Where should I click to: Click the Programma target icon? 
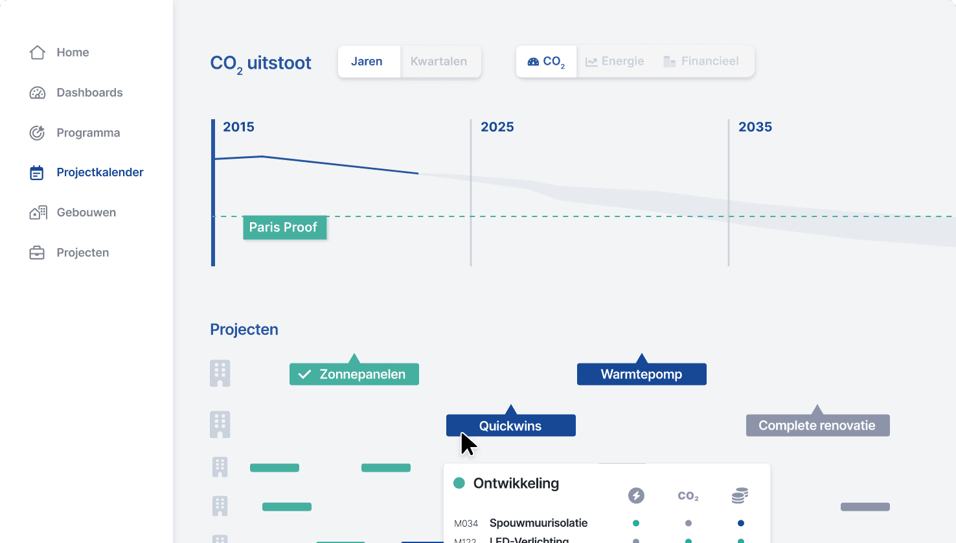click(x=38, y=133)
